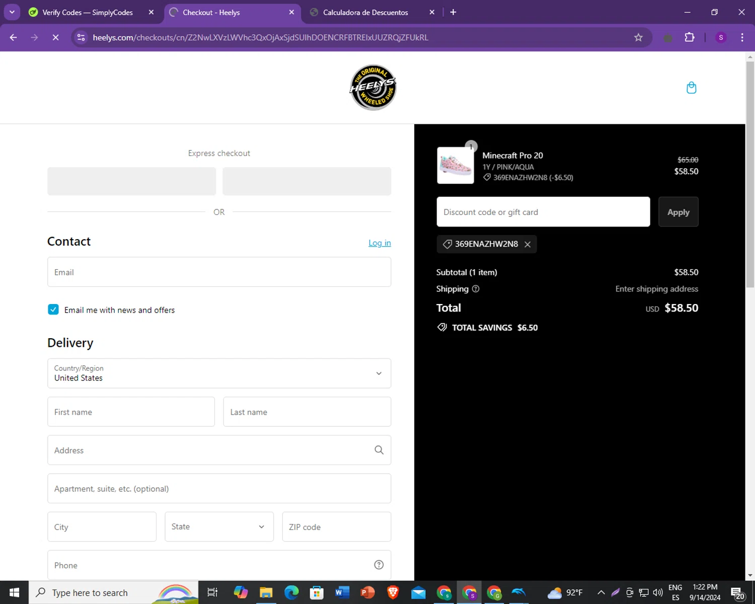This screenshot has height=604, width=755.
Task: Focus the Email input field
Action: point(219,272)
